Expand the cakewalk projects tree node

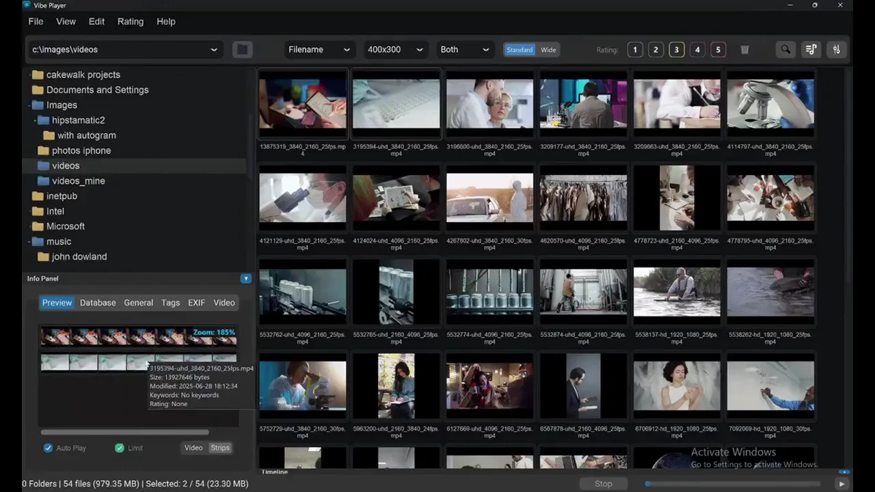[x=30, y=75]
